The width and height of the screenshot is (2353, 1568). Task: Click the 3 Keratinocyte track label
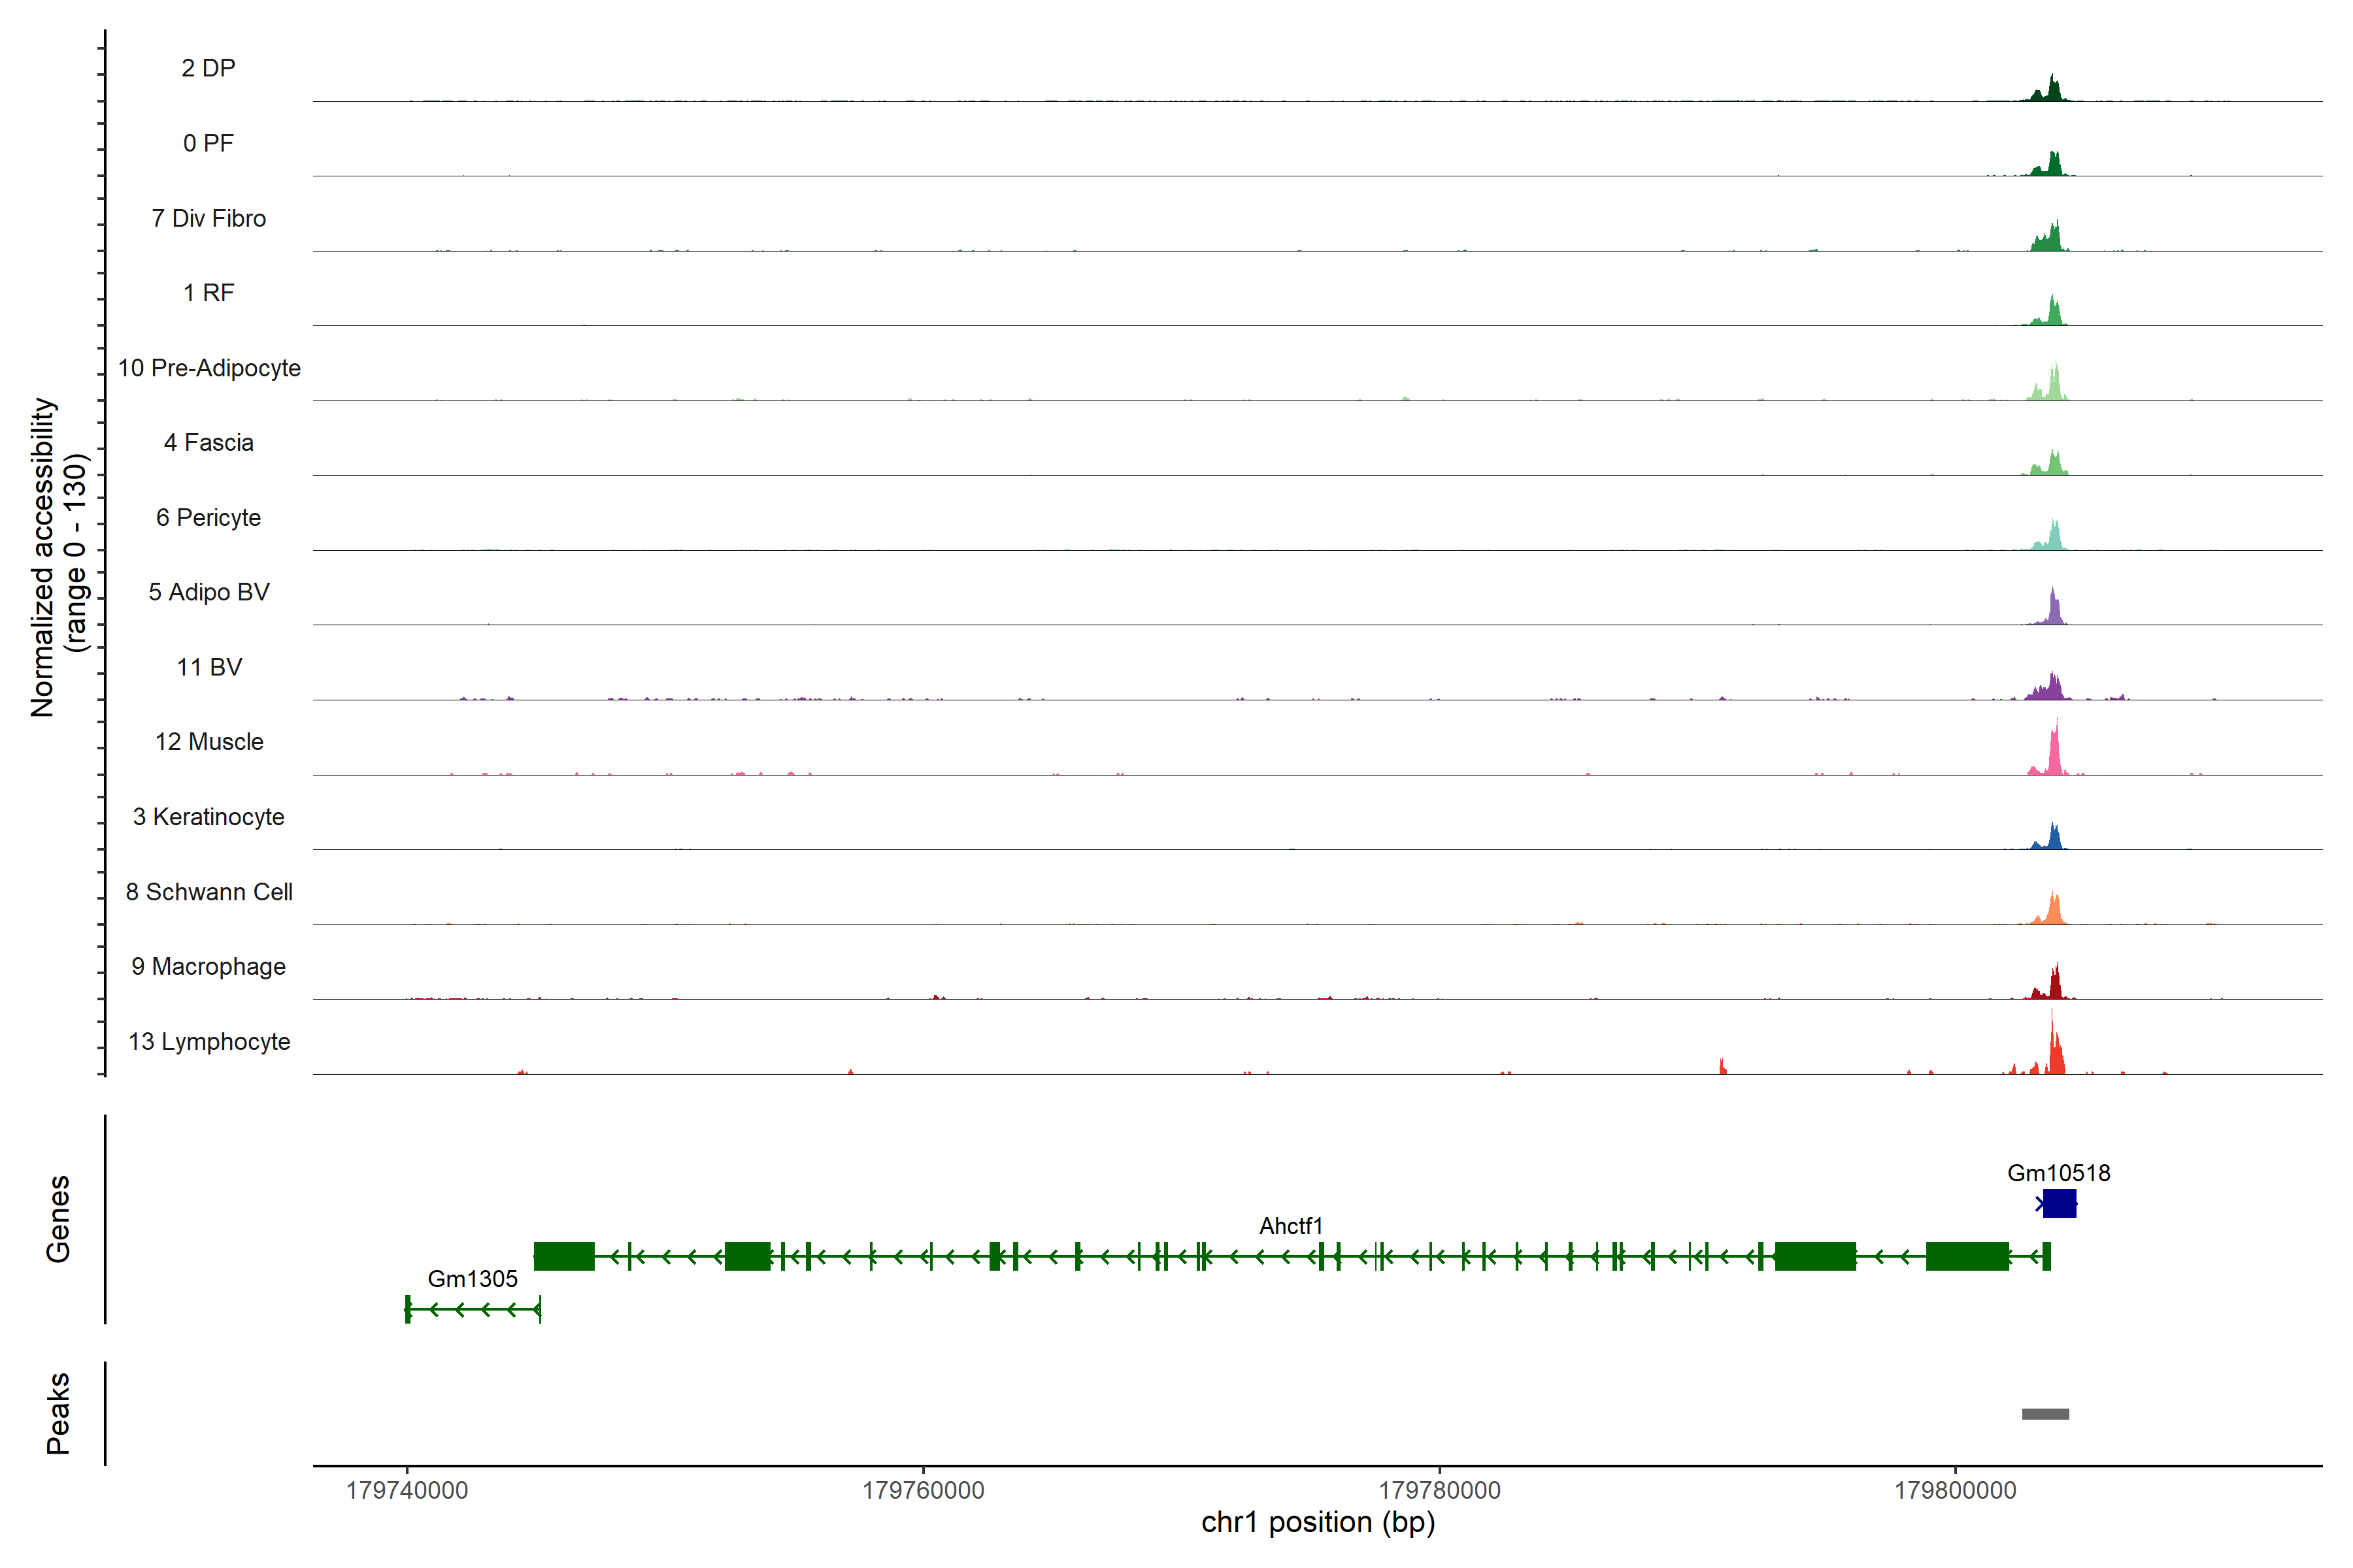coord(209,817)
